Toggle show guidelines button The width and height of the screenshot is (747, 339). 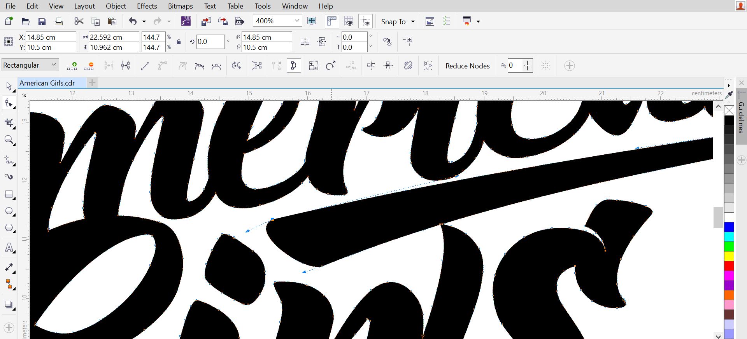tap(365, 21)
